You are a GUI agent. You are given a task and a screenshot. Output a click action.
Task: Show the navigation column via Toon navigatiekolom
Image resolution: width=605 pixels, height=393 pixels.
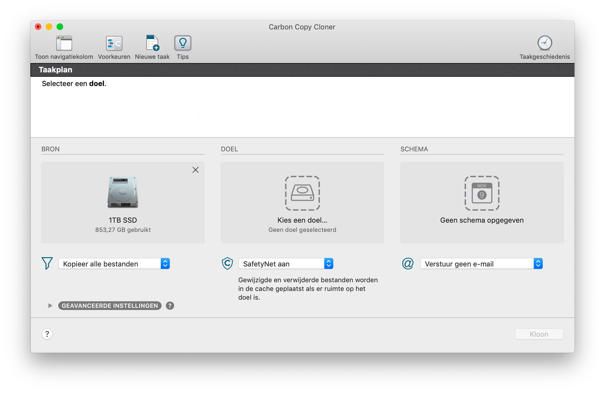(64, 47)
